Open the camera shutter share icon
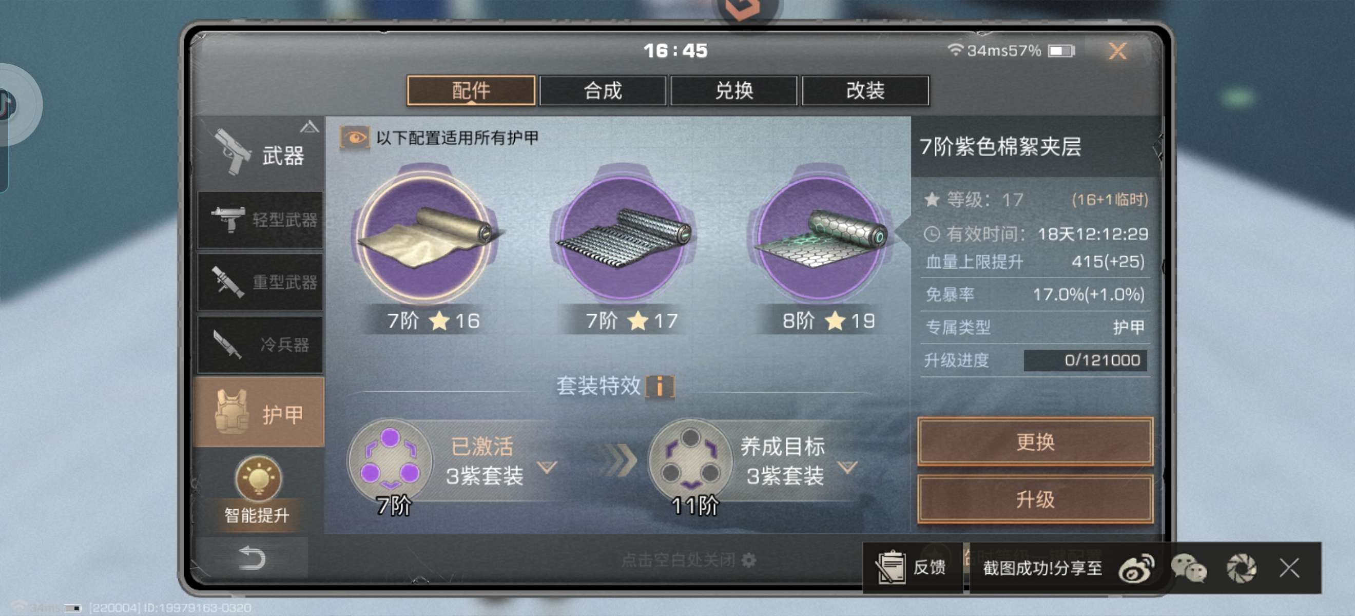Screen dimensions: 1355x616 (x=1242, y=569)
